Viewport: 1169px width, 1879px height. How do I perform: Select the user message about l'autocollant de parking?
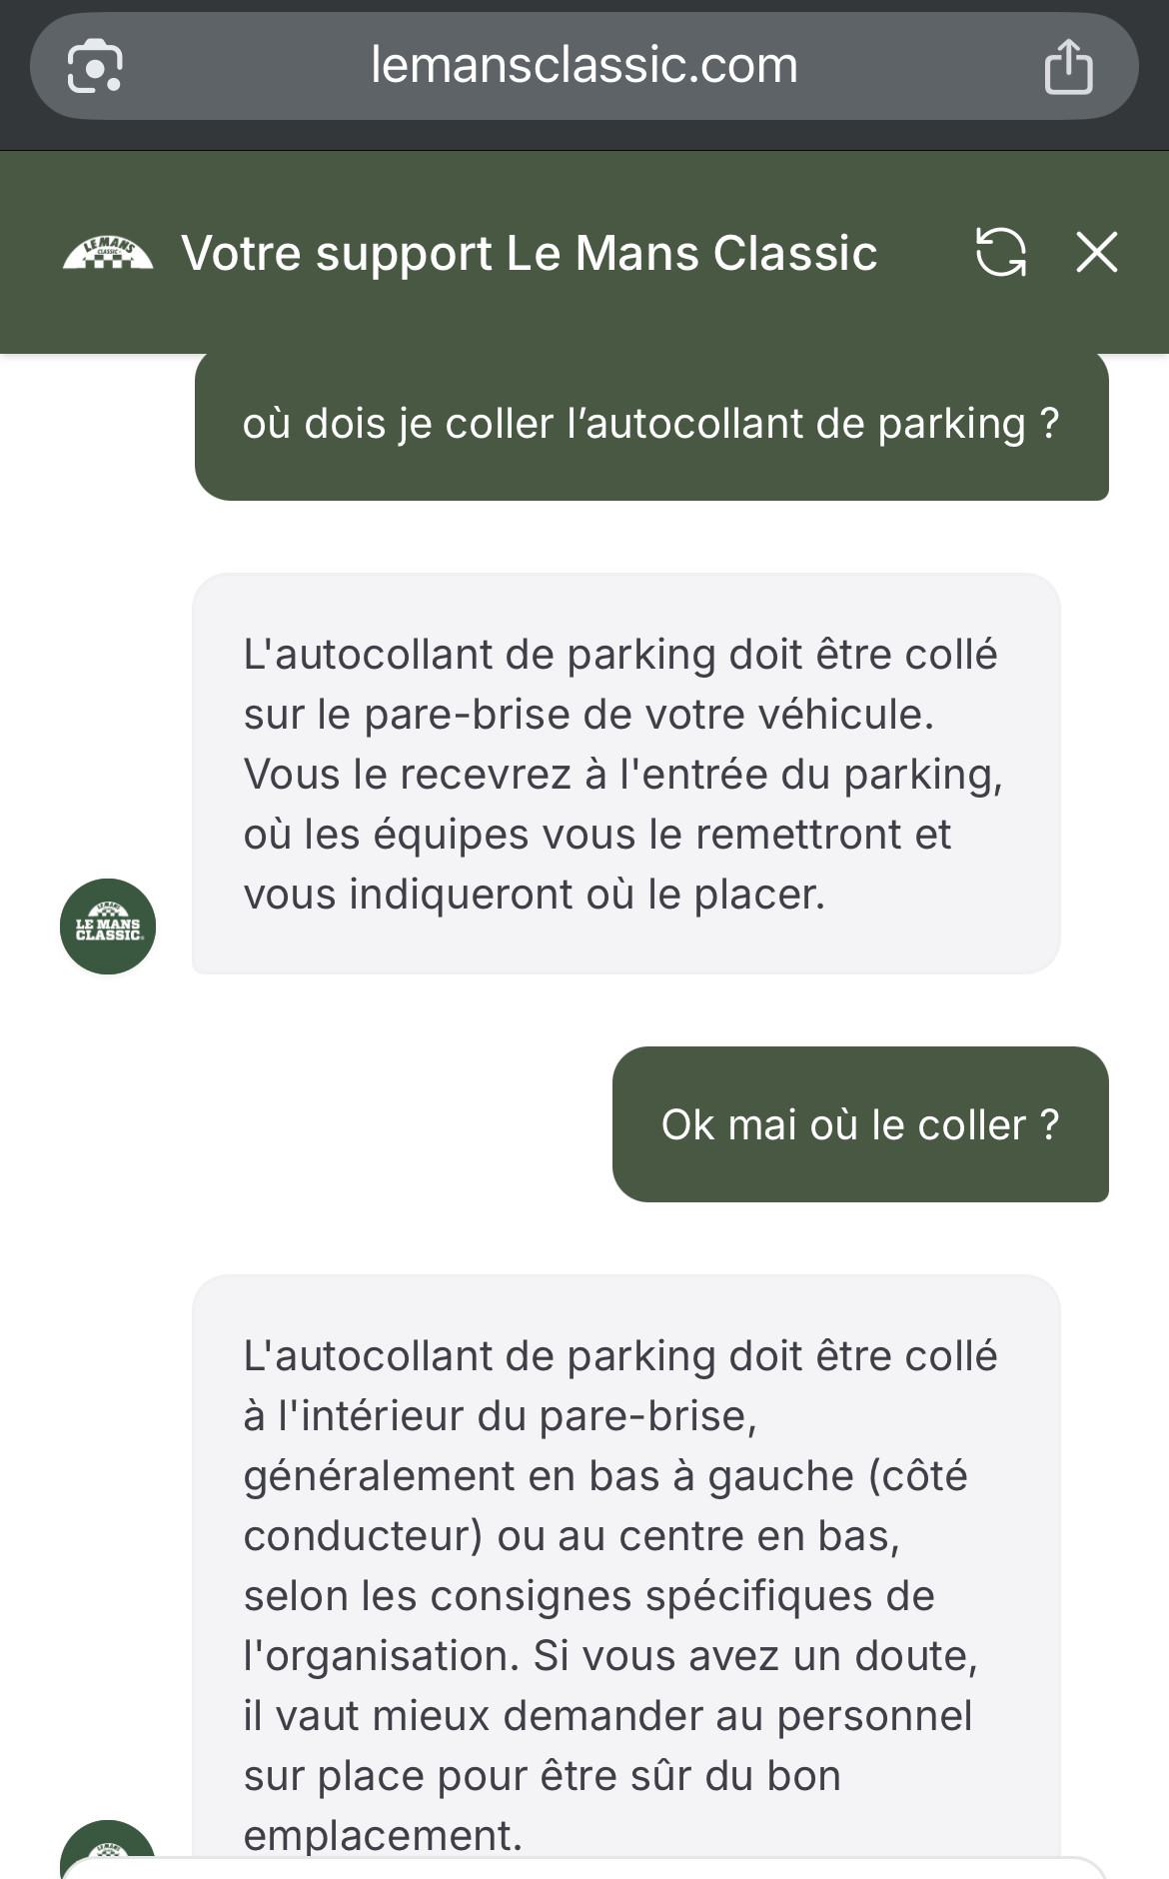coord(651,425)
